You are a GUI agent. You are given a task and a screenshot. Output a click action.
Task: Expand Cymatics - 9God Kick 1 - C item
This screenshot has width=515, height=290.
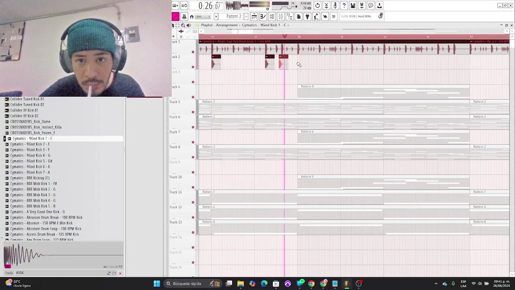point(4,139)
